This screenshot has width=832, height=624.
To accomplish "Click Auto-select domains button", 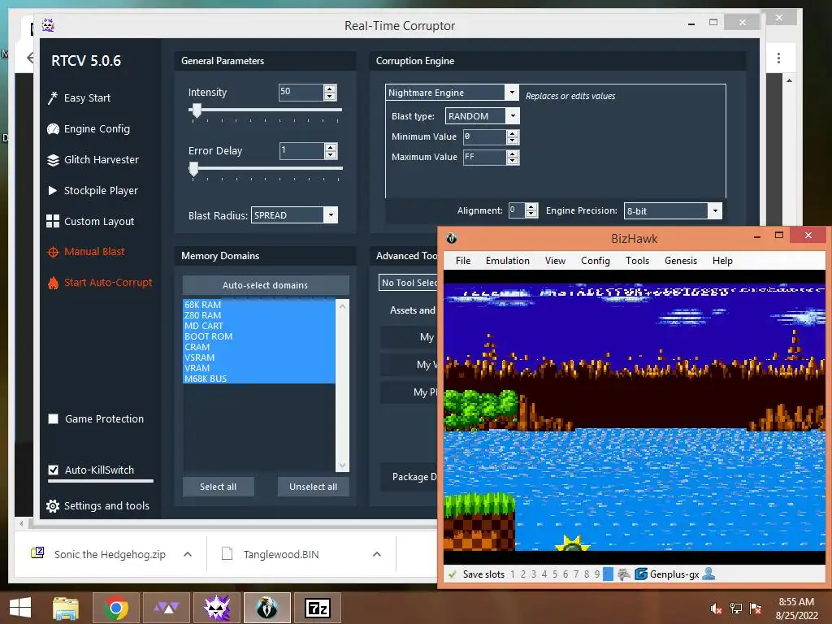I will (266, 285).
